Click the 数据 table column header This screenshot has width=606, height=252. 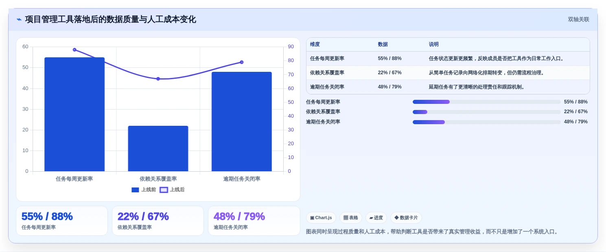[x=383, y=44]
